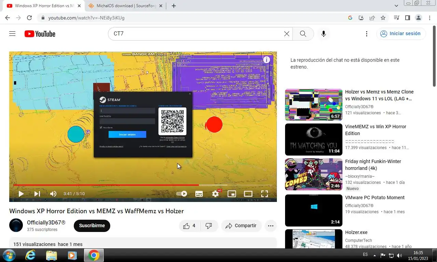
Task: Enter fullscreen mode
Action: (x=265, y=194)
